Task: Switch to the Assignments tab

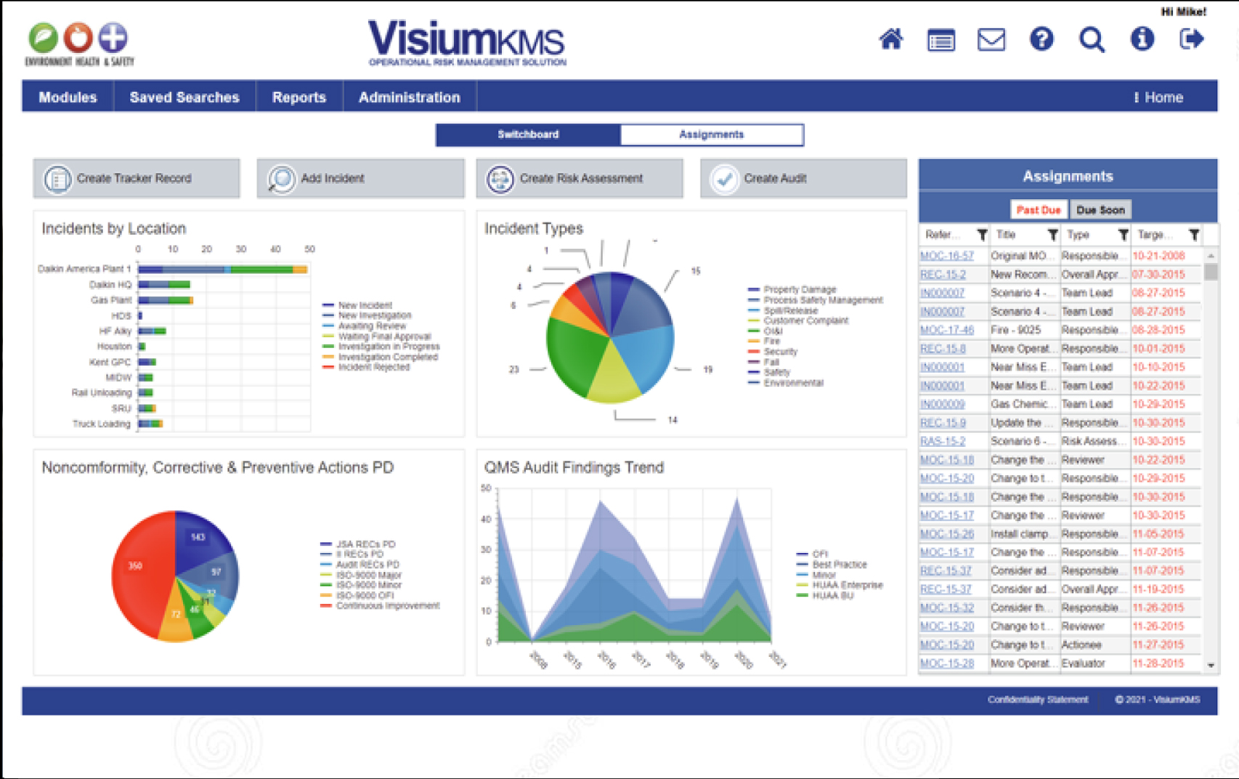Action: click(x=712, y=134)
